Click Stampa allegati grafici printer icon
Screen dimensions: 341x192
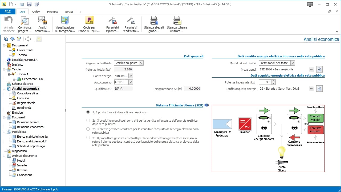[x=154, y=21]
